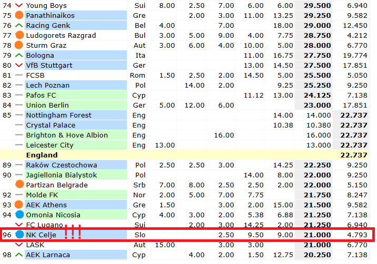Image resolution: width=377 pixels, height=264 pixels.
Task: Click the red down arrow beside VfB Stuttgart
Action: click(x=19, y=65)
